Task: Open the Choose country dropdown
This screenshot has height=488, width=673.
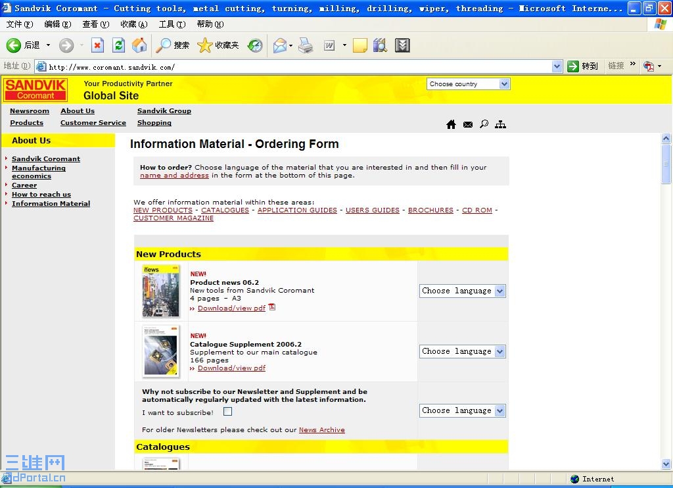Action: tap(468, 84)
